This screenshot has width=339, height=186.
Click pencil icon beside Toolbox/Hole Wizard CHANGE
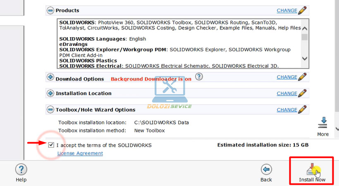click(302, 110)
